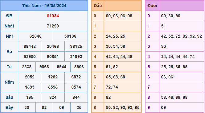Click Đầu row values 30, 34, 38
Screen dimensions: 205x113
coord(115,47)
